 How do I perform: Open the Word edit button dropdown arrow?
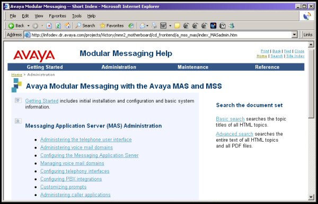tap(170, 26)
